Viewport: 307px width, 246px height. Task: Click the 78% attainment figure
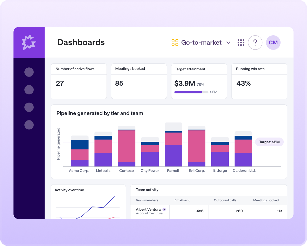(x=200, y=85)
